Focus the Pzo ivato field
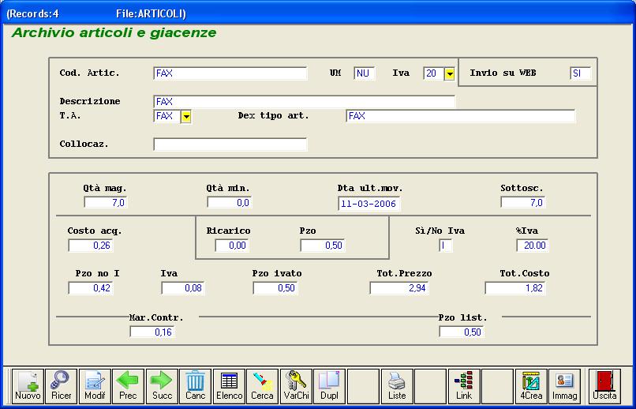 coord(275,288)
